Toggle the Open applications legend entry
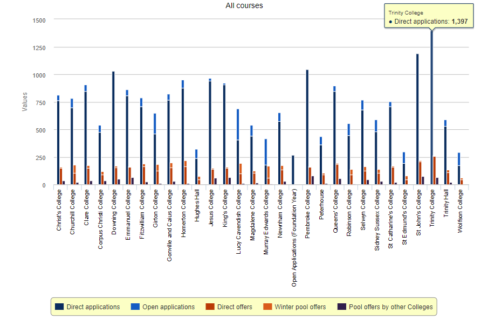Image resolution: width=481 pixels, height=327 pixels. (163, 307)
